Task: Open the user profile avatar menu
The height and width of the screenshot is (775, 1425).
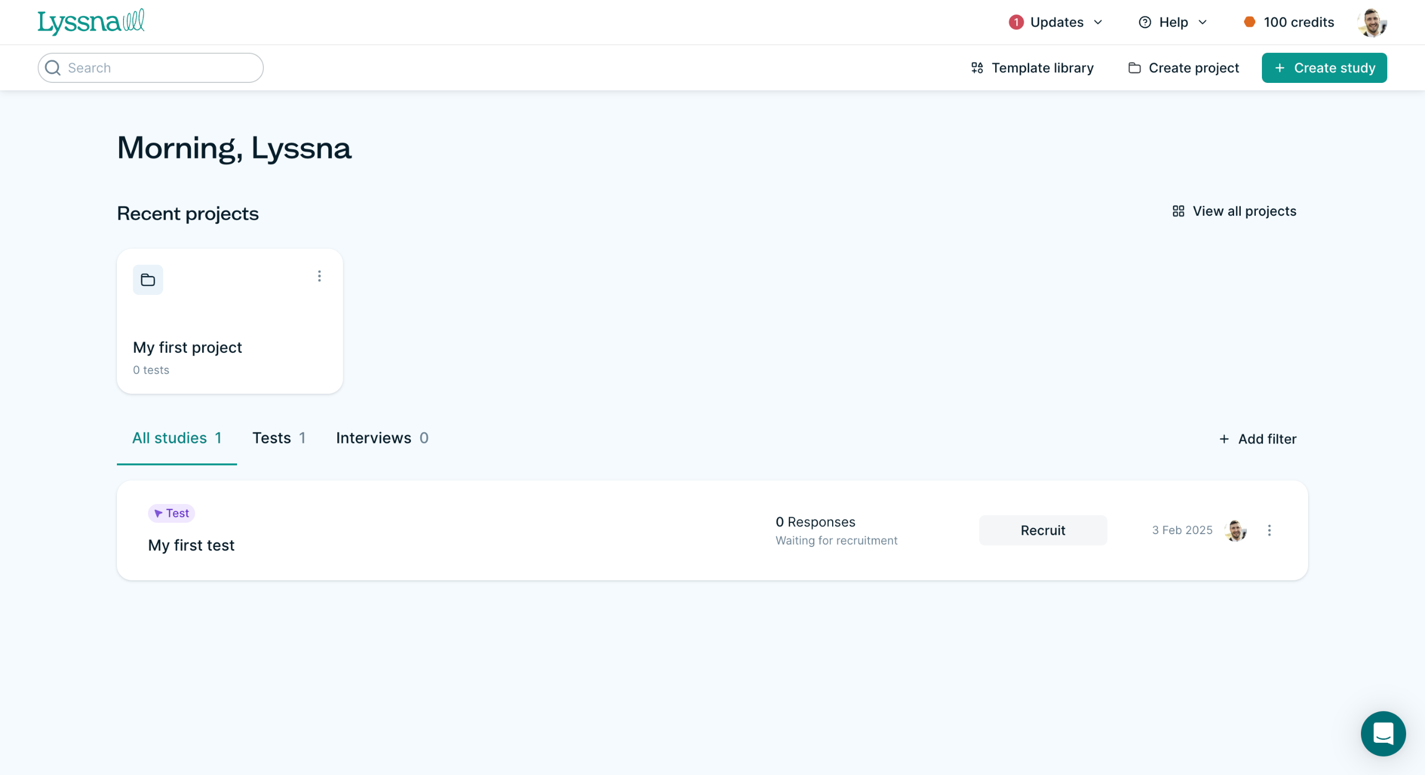Action: point(1372,23)
